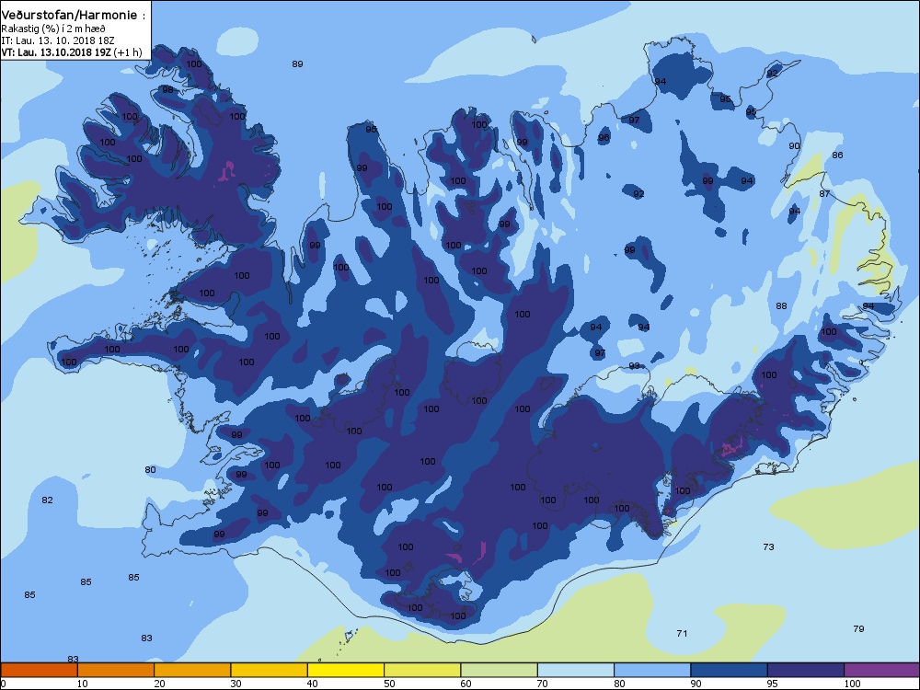The height and width of the screenshot is (690, 920).
Task: Click the orange 10–20 legend swatch
Action: (116, 670)
